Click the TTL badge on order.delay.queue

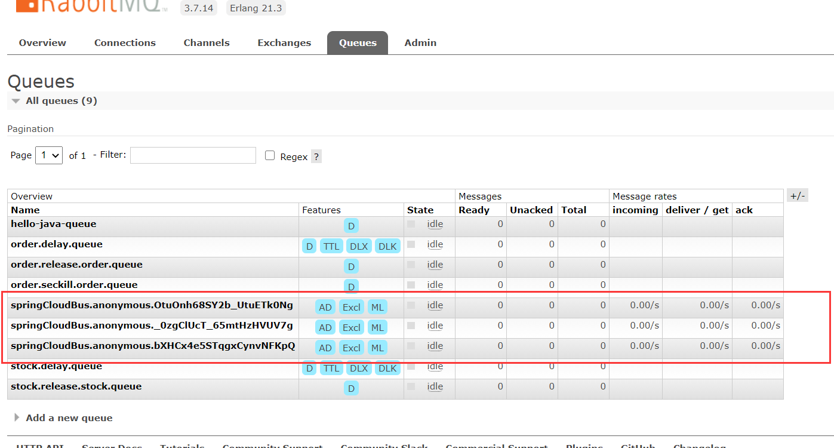(x=331, y=246)
